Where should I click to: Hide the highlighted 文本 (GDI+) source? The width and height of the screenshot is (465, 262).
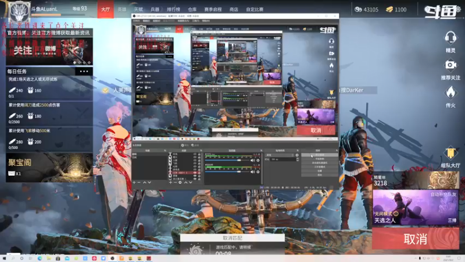click(195, 172)
